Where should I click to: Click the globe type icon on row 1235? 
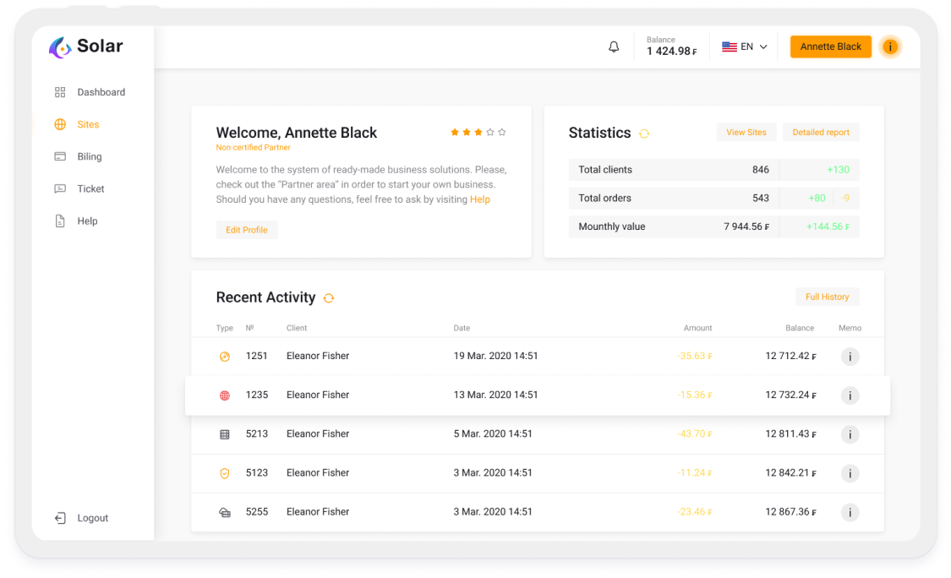point(225,395)
